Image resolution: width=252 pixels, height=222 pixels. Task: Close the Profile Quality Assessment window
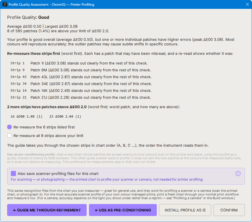[x=247, y=4]
